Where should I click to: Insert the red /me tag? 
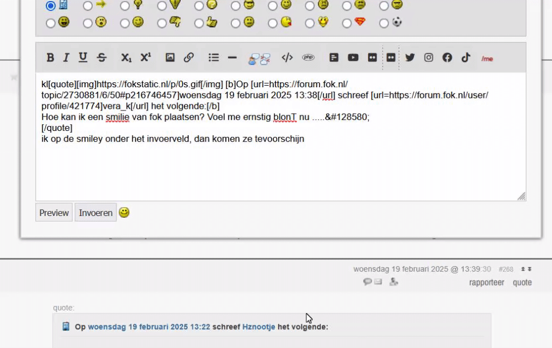click(487, 59)
